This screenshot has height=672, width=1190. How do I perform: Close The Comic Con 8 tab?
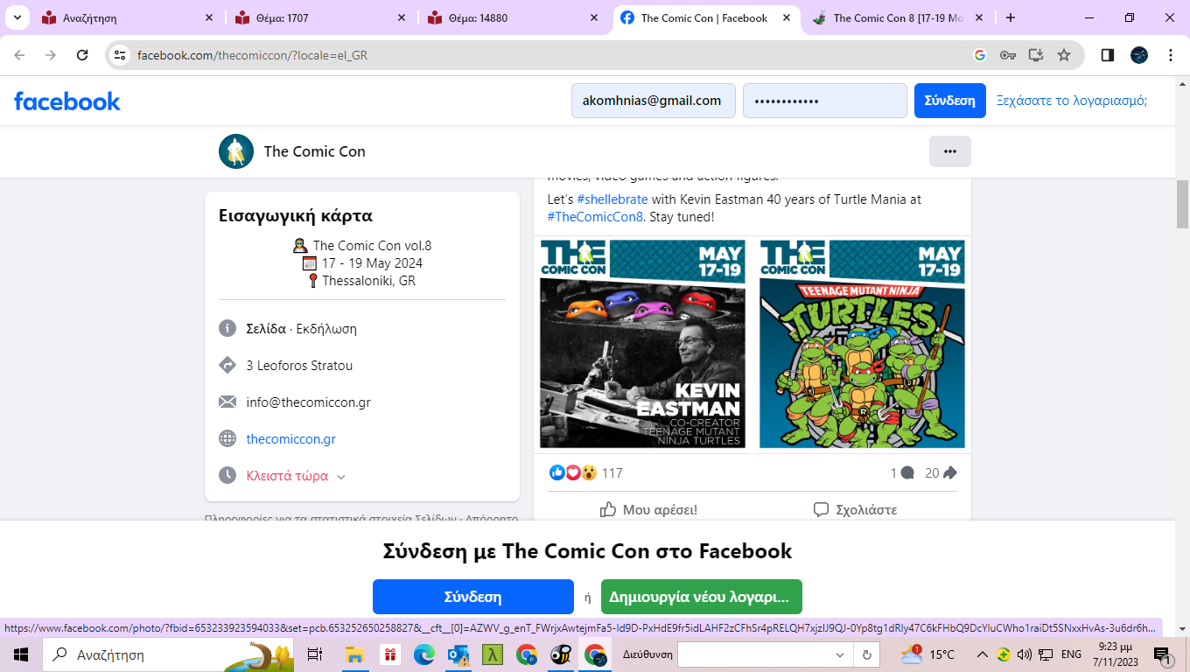tap(978, 17)
